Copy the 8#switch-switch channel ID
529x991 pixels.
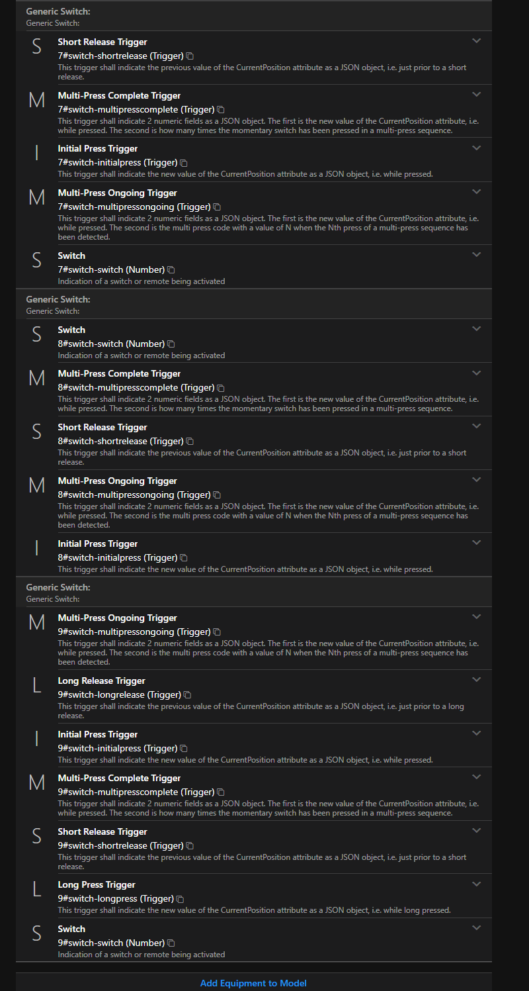pyautogui.click(x=171, y=344)
